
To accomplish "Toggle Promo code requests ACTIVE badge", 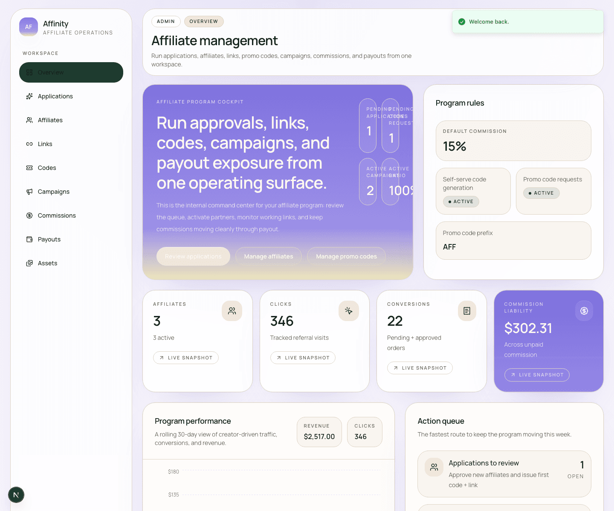I will (x=541, y=193).
